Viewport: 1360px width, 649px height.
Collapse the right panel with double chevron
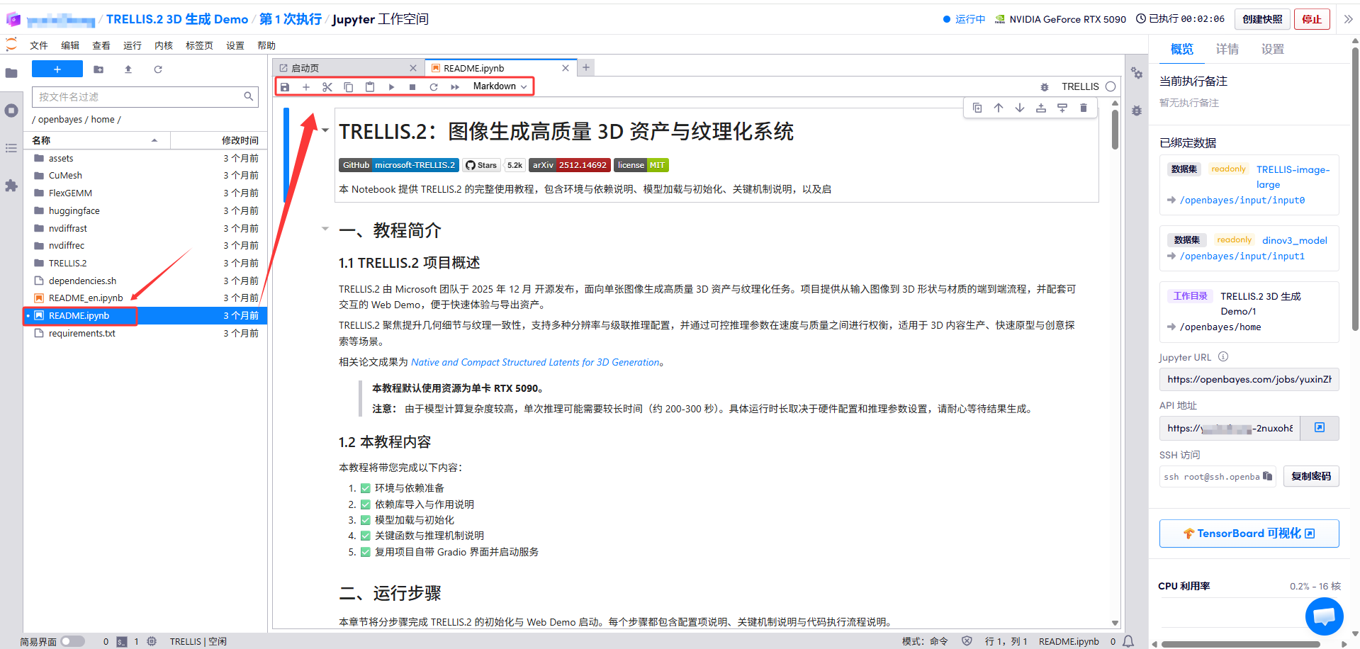click(x=1348, y=19)
